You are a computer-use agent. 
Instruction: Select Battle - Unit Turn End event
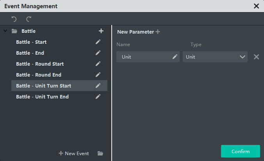coord(42,97)
